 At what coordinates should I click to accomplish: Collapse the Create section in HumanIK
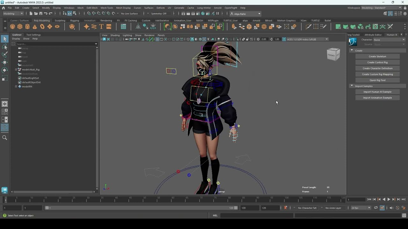coord(352,50)
